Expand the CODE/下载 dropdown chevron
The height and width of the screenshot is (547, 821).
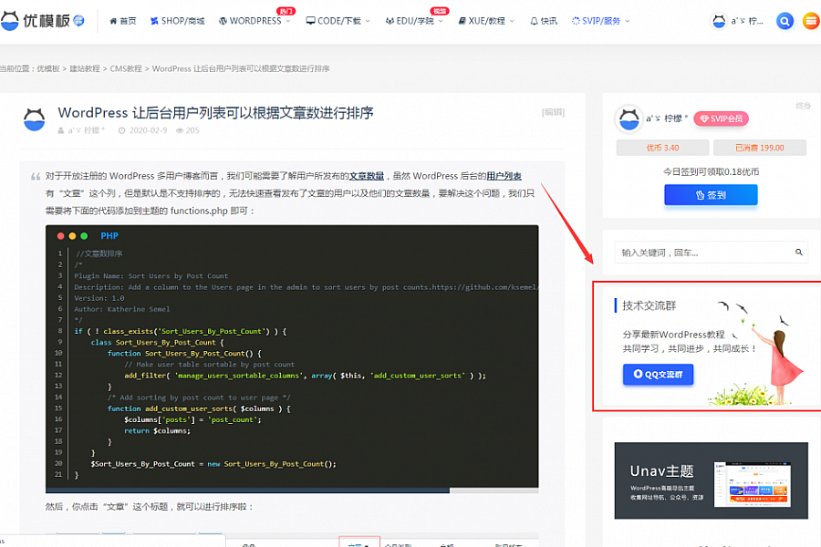(x=368, y=21)
